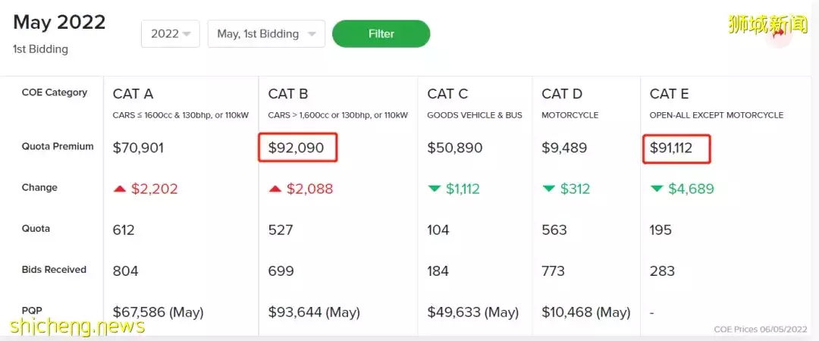Open the 2022 year dropdown
The image size is (819, 341).
click(171, 34)
